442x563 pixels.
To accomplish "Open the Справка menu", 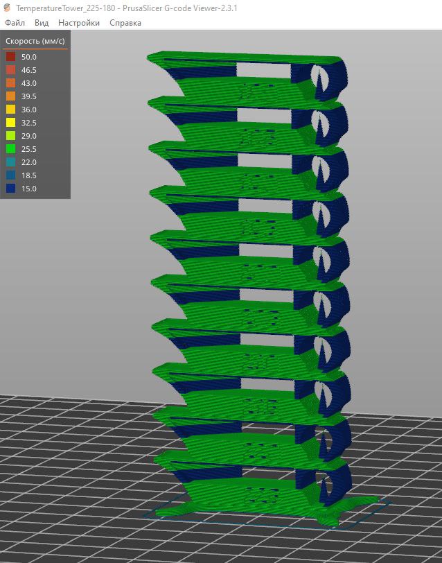I will [125, 23].
